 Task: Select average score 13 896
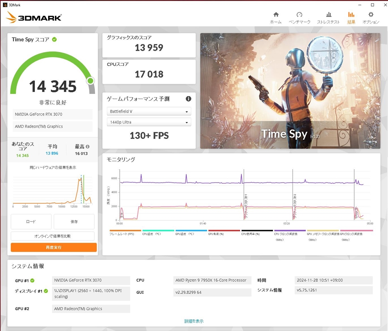(52, 153)
